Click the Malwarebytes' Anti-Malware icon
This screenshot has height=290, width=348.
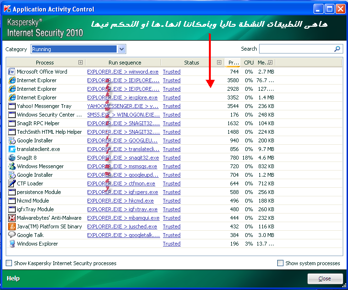11,218
